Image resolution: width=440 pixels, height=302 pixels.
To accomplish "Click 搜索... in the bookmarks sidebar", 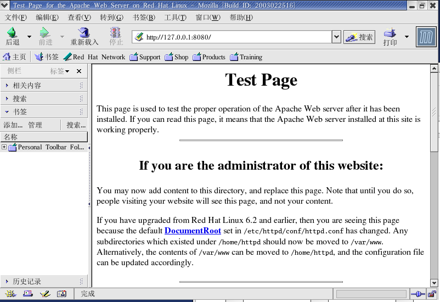I will pos(76,125).
